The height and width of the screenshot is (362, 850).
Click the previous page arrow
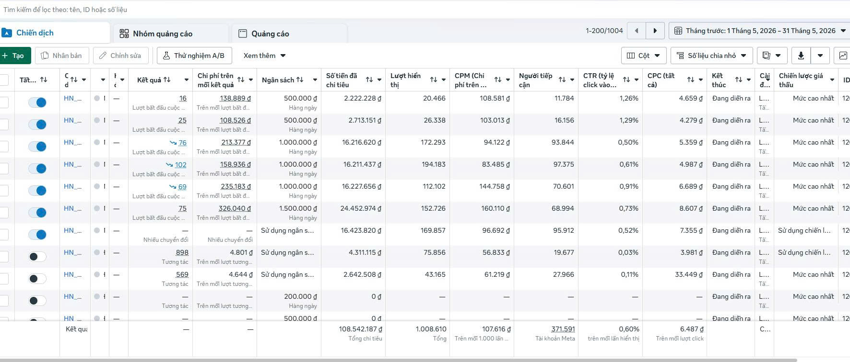coord(637,31)
